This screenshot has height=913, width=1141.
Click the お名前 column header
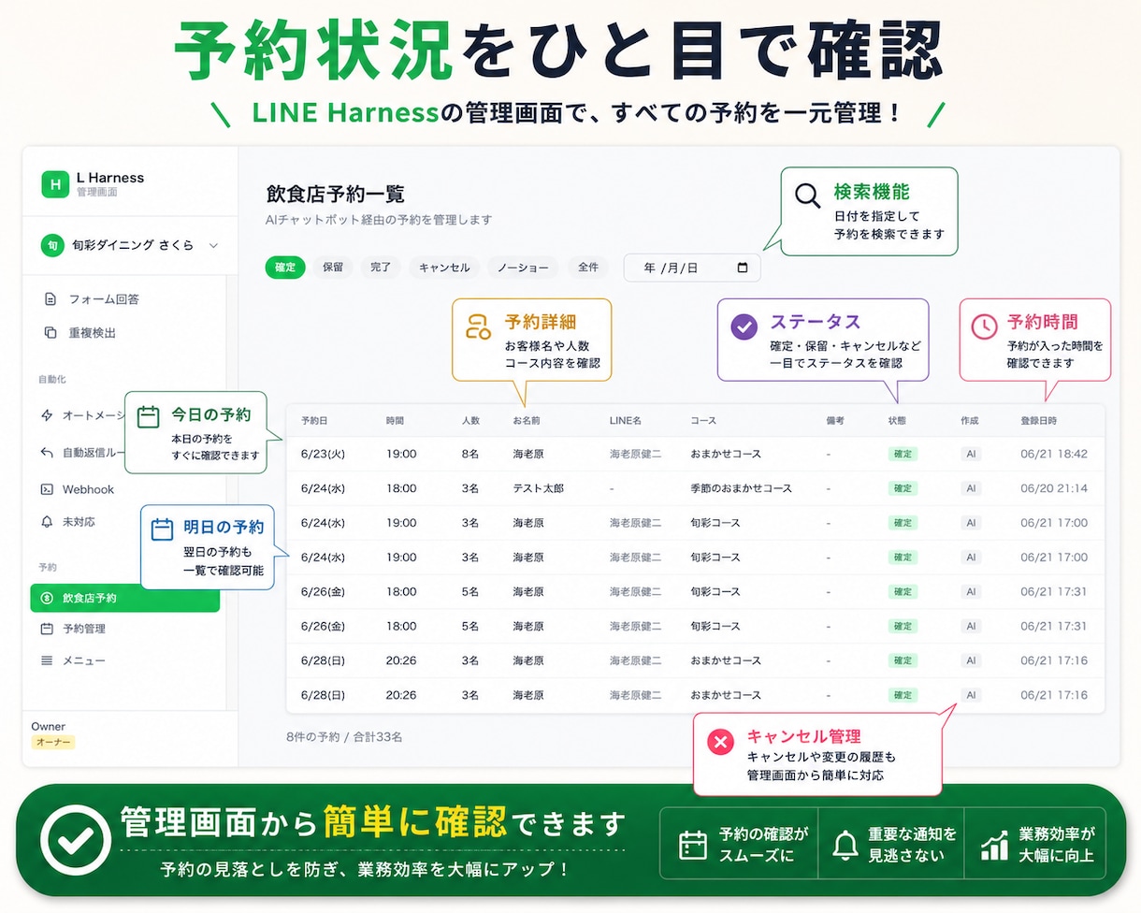pos(527,421)
